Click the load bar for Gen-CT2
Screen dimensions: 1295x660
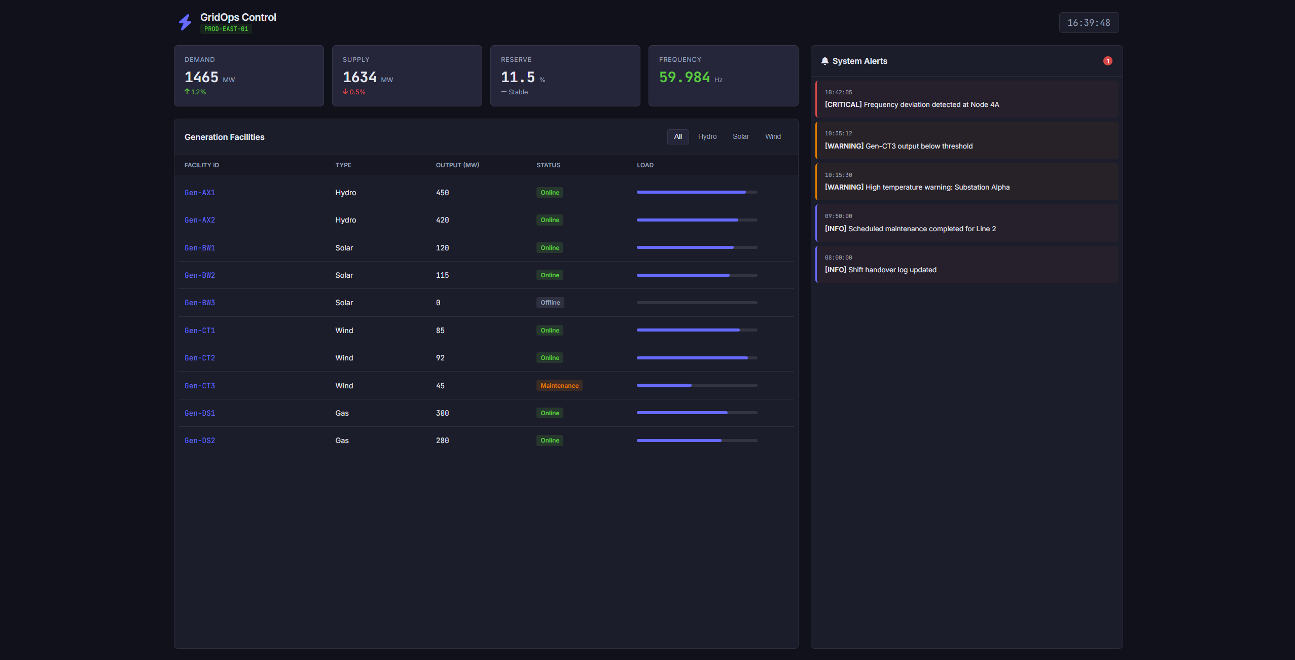click(x=697, y=358)
